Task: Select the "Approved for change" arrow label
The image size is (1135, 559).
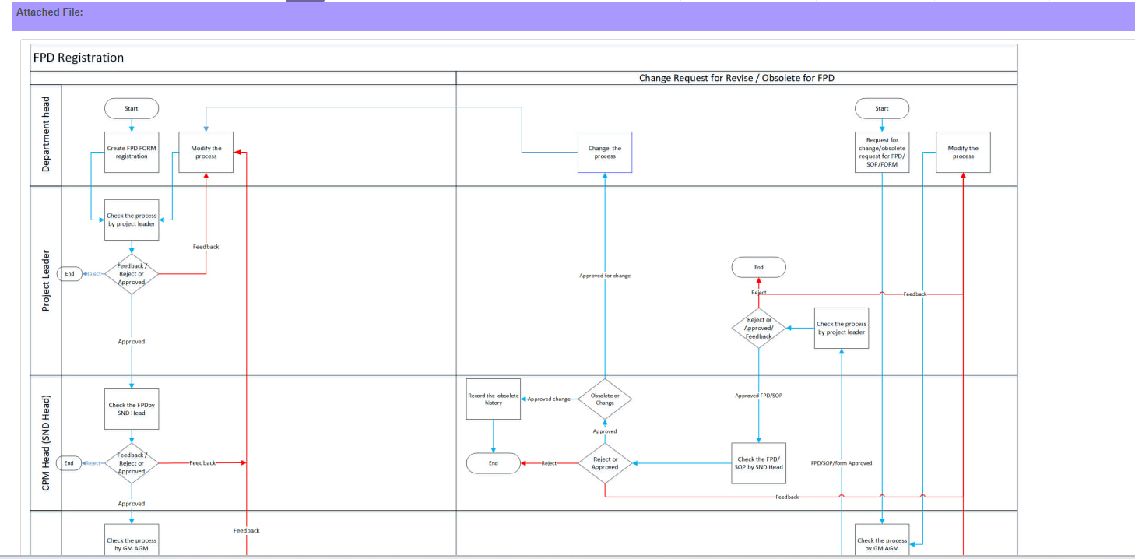Action: click(x=605, y=276)
